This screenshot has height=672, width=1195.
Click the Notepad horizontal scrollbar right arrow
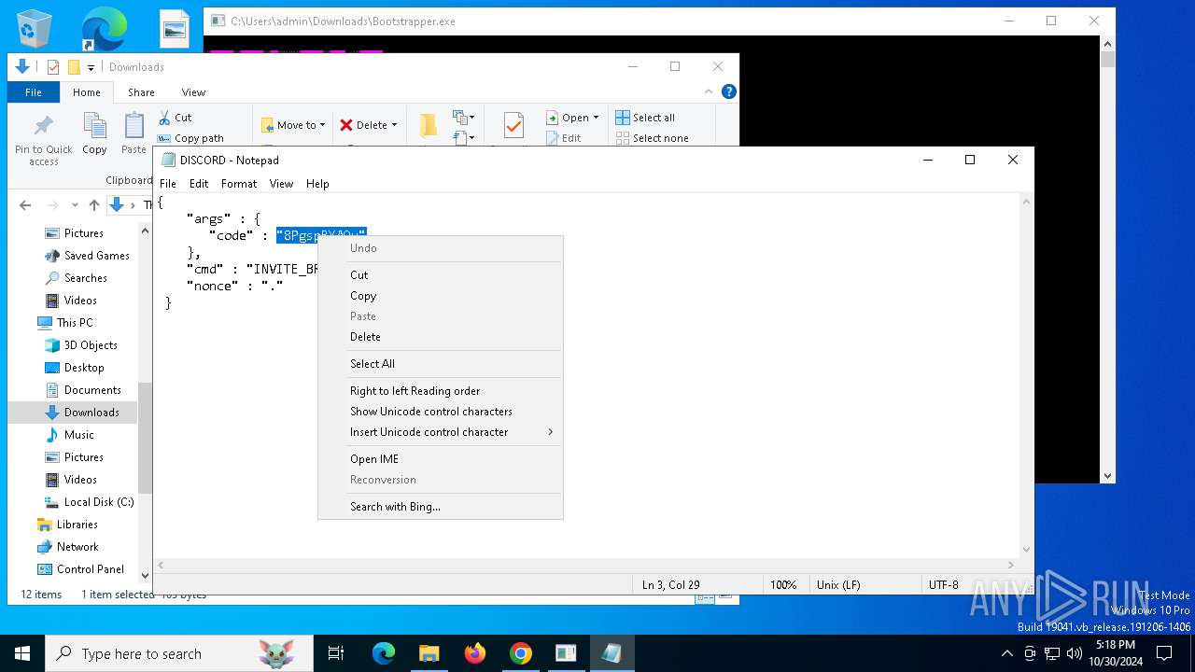pos(1011,565)
